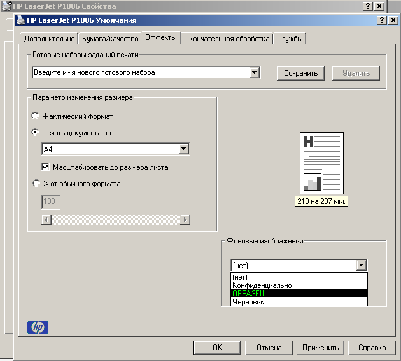This screenshot has height=361, width=401.
Task: Select the Печать документа на radio option
Action: [35, 132]
